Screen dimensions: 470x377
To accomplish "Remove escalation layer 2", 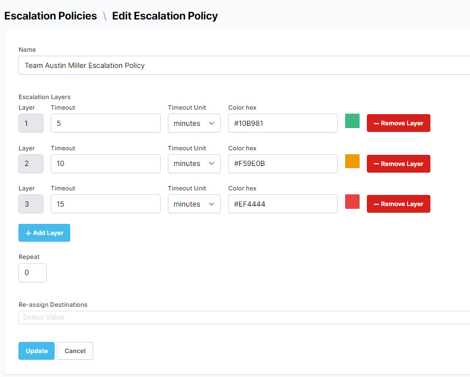I will (398, 164).
